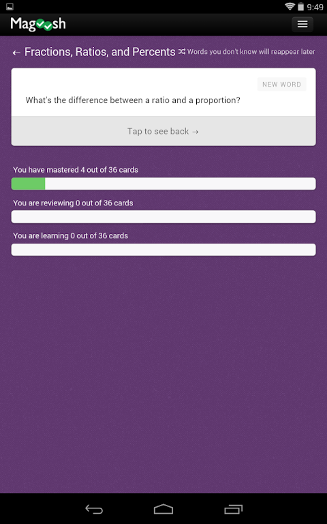Click the NEW WORD badge
The width and height of the screenshot is (327, 524).
(281, 84)
